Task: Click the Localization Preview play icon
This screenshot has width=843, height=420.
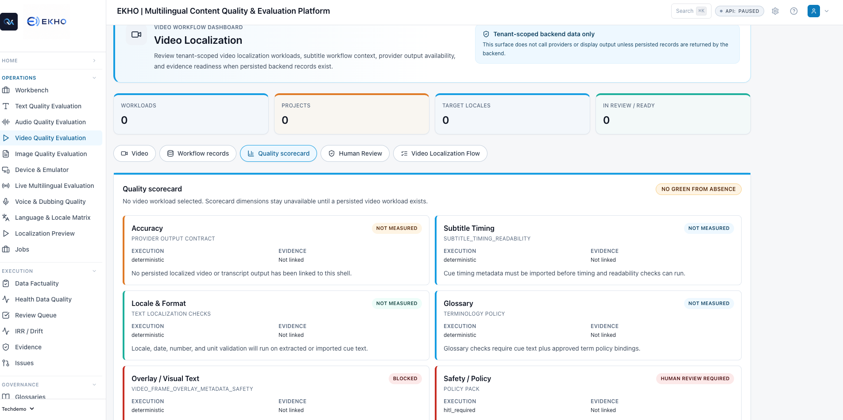Action: point(6,233)
